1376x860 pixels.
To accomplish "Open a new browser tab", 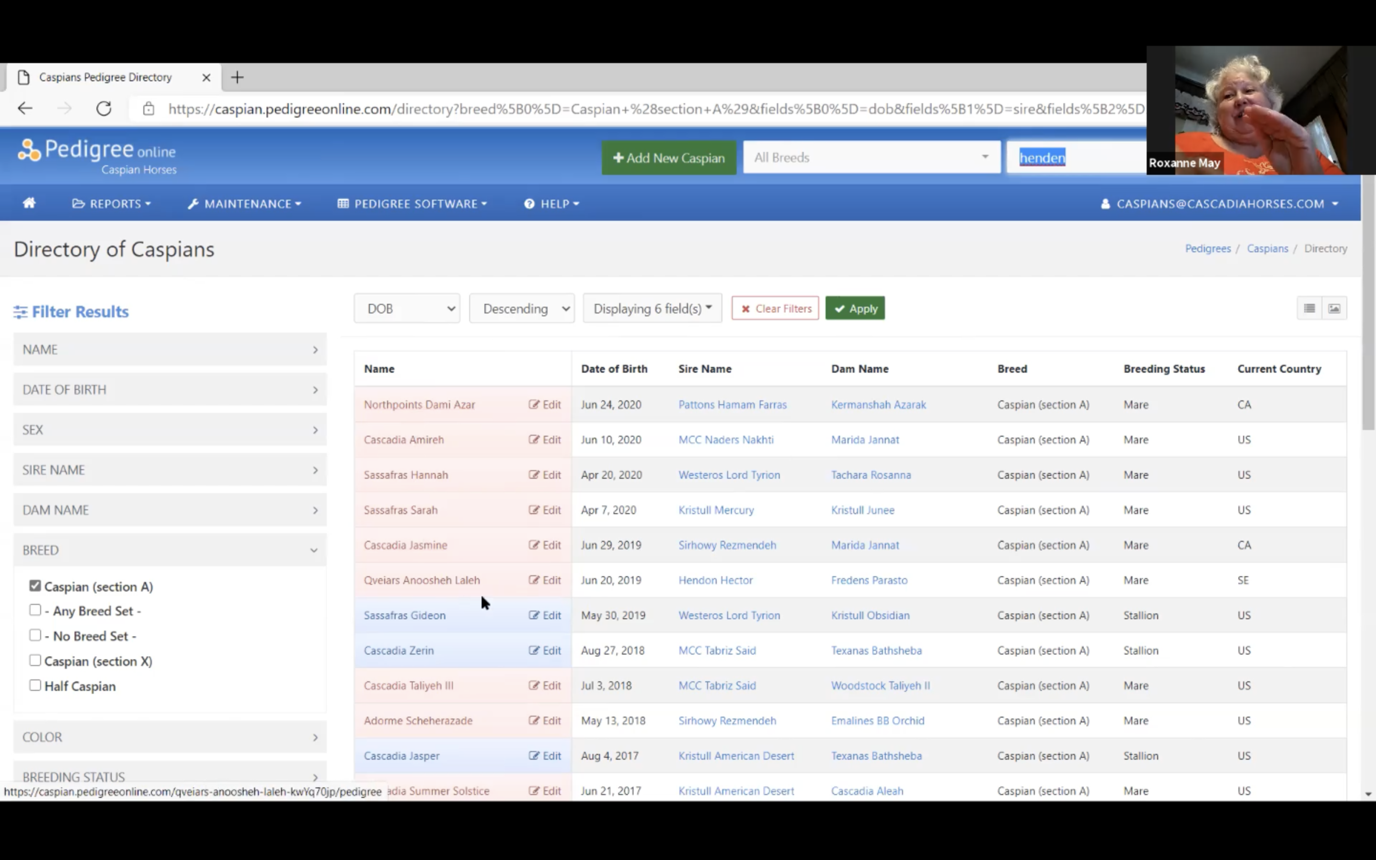I will [x=237, y=77].
